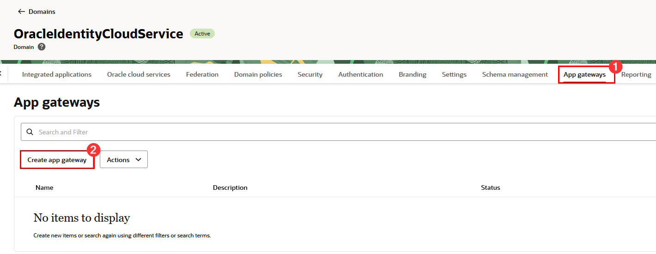
Task: Select the Schema management tab
Action: 515,74
